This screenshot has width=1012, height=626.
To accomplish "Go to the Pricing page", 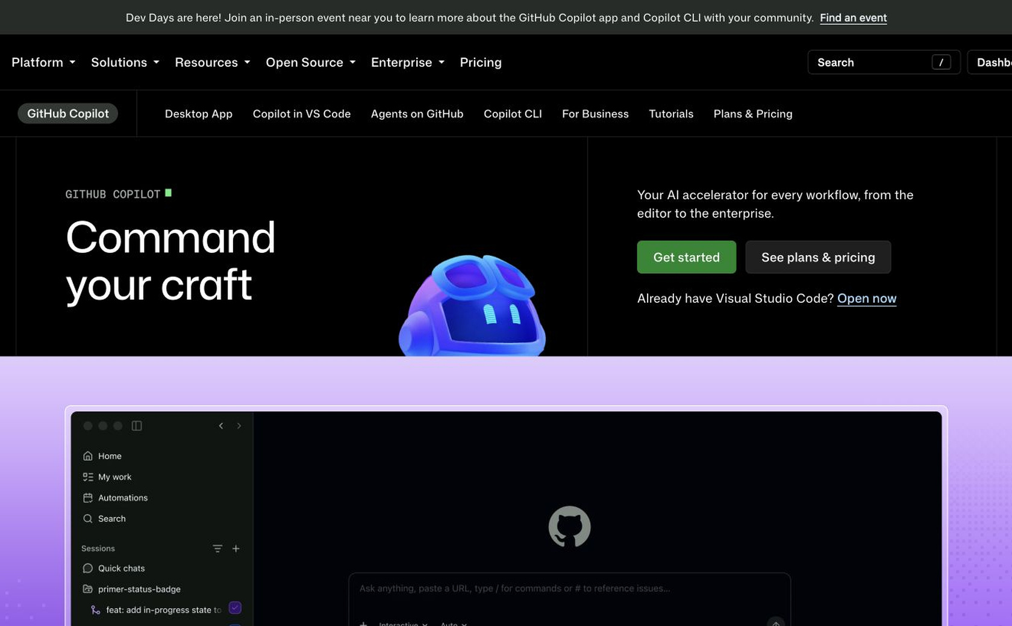I will click(x=481, y=63).
